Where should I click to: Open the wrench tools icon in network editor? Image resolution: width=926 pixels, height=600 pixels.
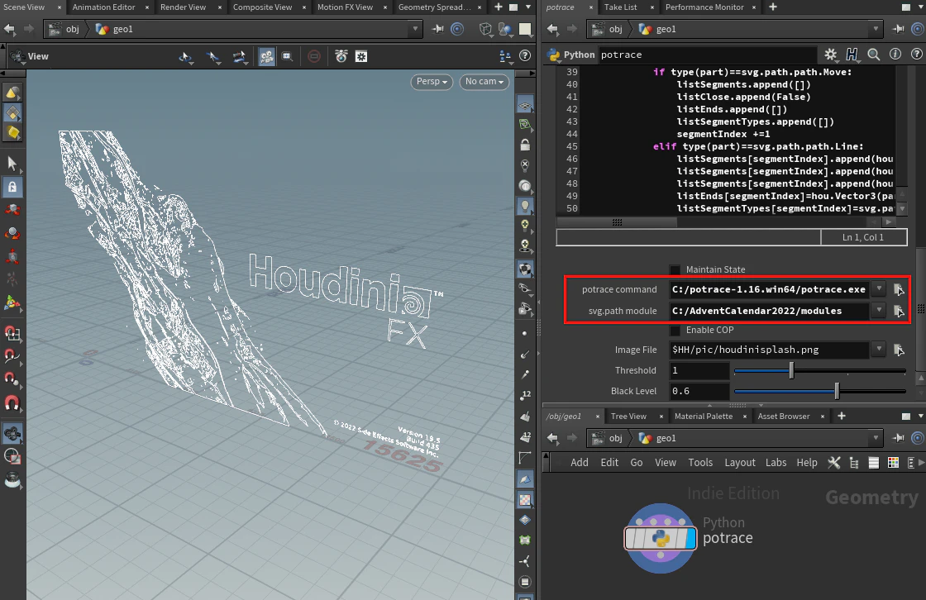coord(834,463)
